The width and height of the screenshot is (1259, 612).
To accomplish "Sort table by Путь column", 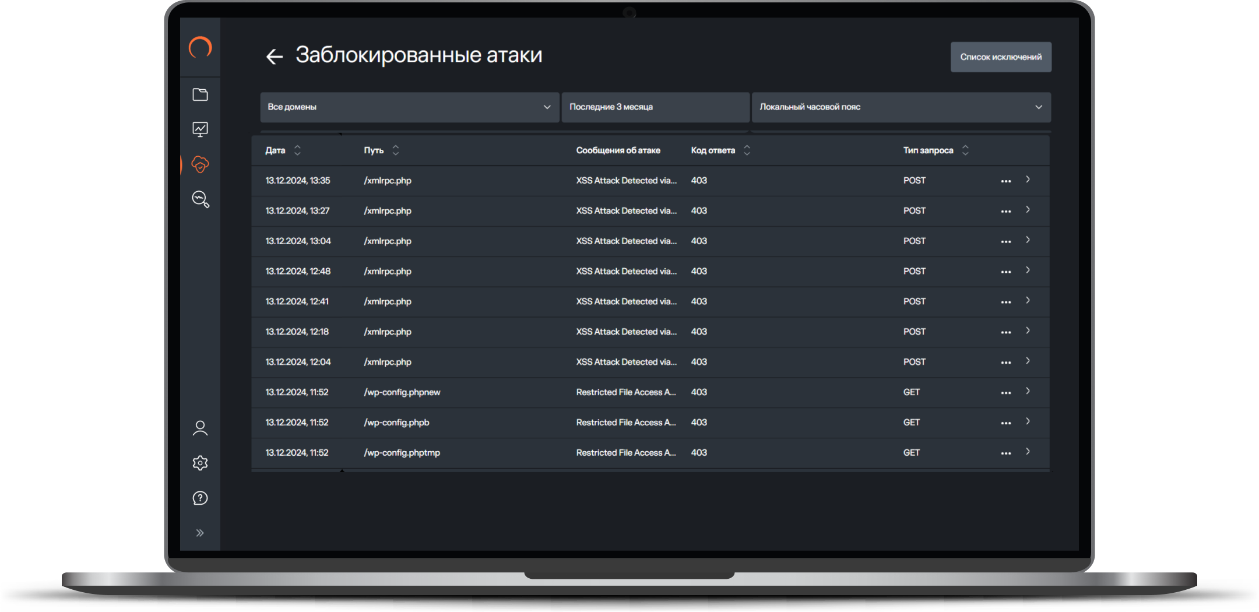I will coord(395,150).
